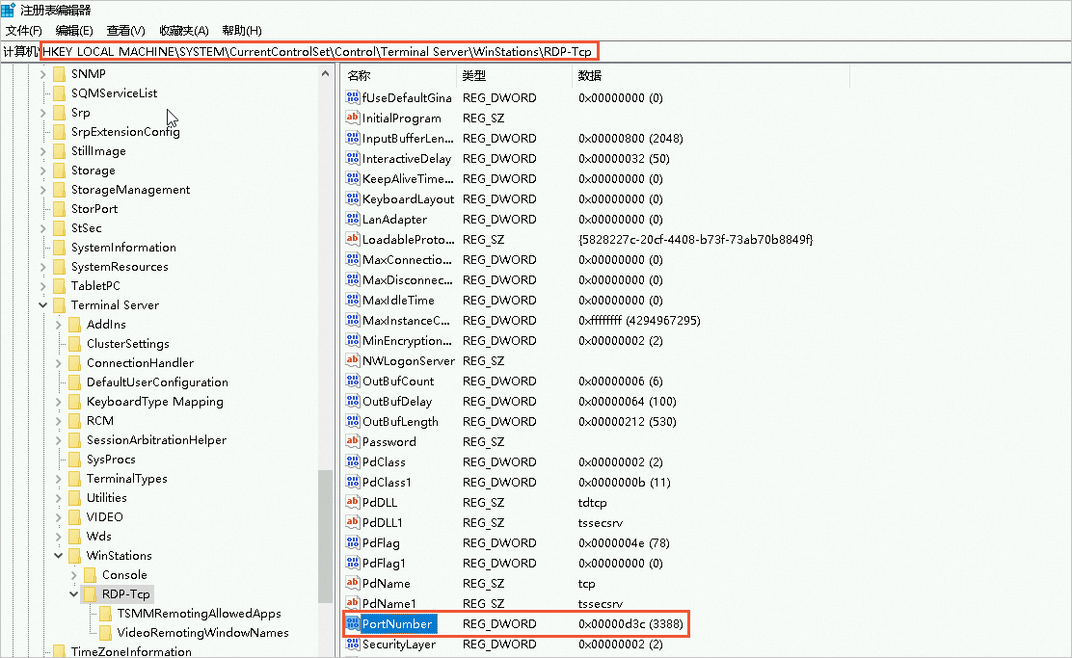
Task: Expand the StillImage key
Action: tap(42, 151)
